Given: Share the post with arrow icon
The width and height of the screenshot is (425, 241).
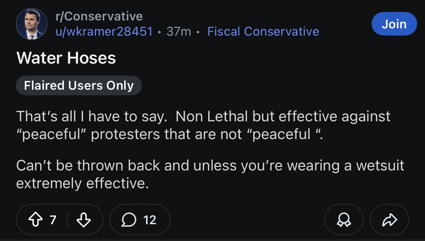Looking at the screenshot, I should click(389, 220).
